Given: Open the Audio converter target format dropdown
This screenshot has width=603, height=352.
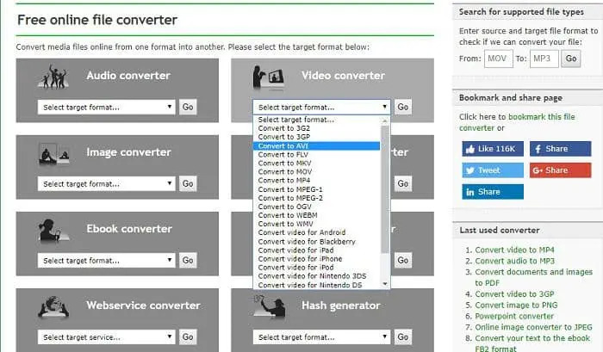Looking at the screenshot, I should pyautogui.click(x=107, y=108).
